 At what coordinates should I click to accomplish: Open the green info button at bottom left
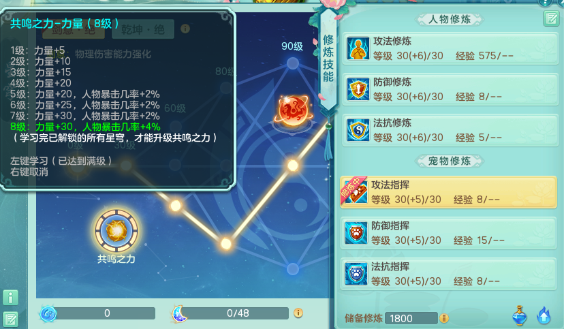[10, 298]
